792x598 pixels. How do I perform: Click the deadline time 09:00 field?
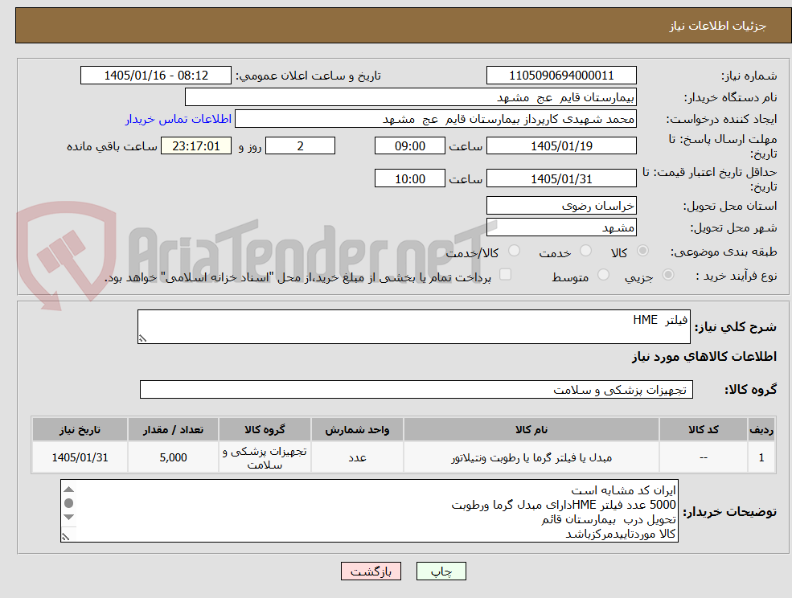coord(409,146)
